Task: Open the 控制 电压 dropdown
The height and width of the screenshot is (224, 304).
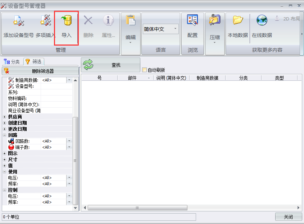Action: click(69, 196)
